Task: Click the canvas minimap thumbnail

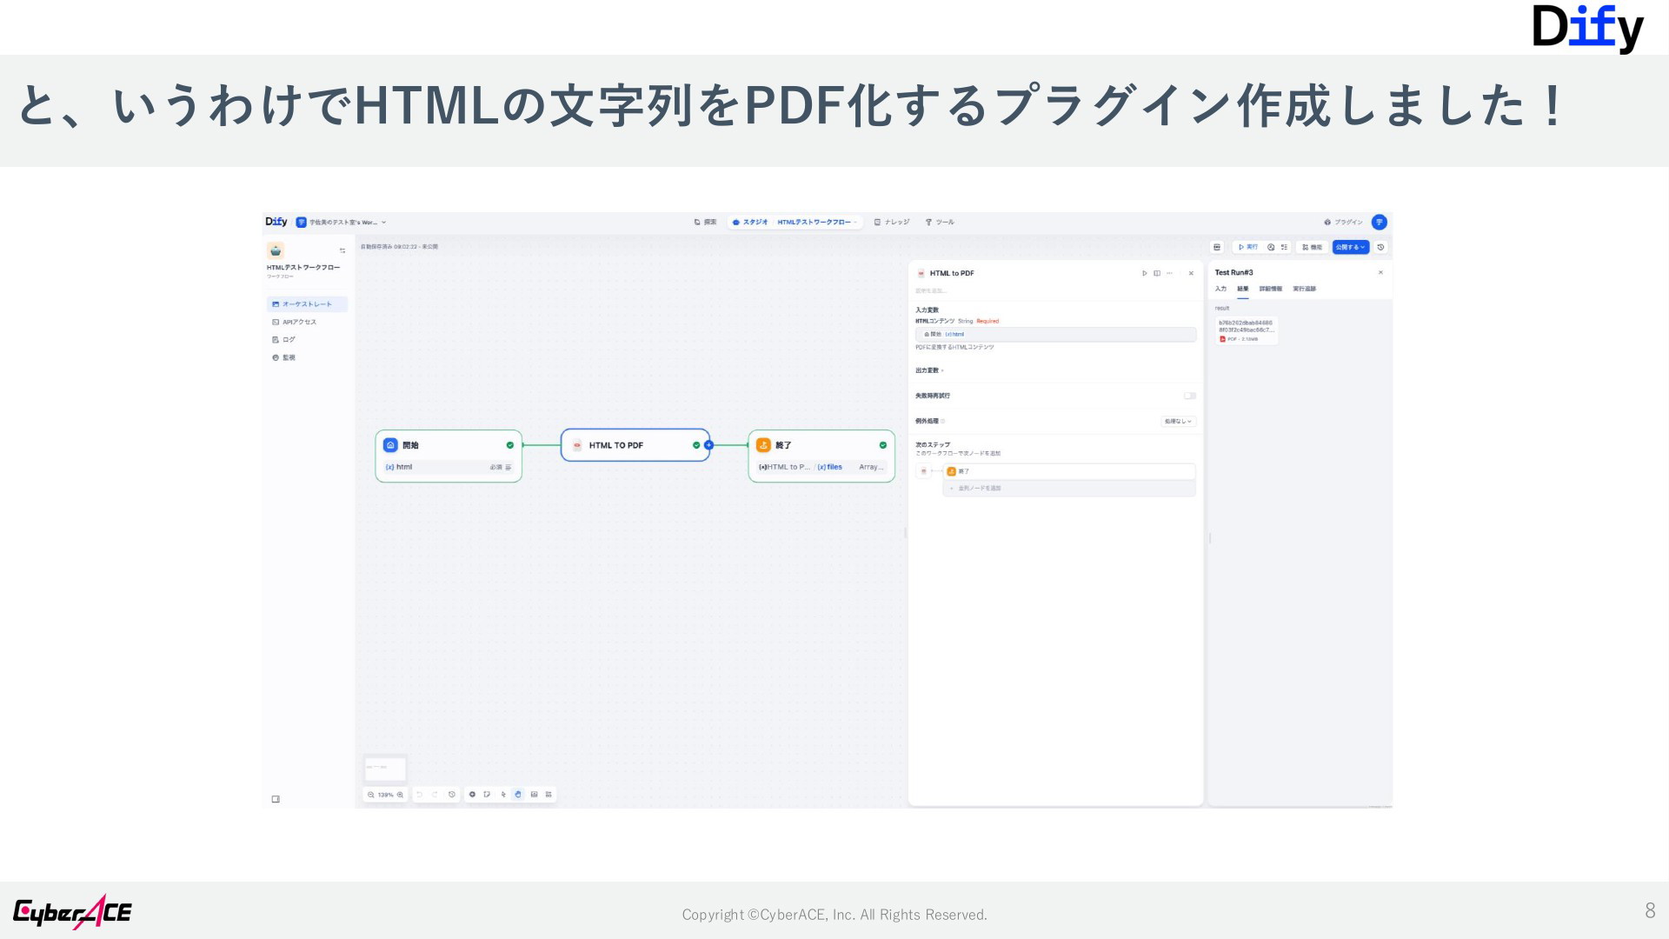Action: pos(385,769)
